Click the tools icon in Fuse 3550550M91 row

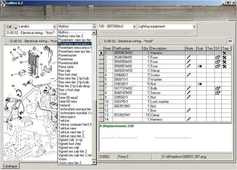click(225, 62)
